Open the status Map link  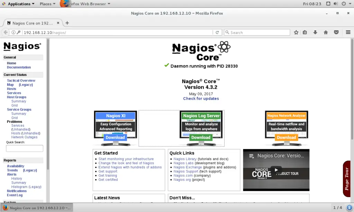coord(10,85)
